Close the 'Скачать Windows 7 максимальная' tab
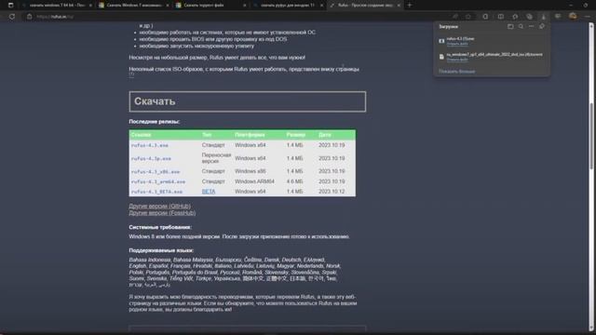The width and height of the screenshot is (596, 335). pos(168,6)
